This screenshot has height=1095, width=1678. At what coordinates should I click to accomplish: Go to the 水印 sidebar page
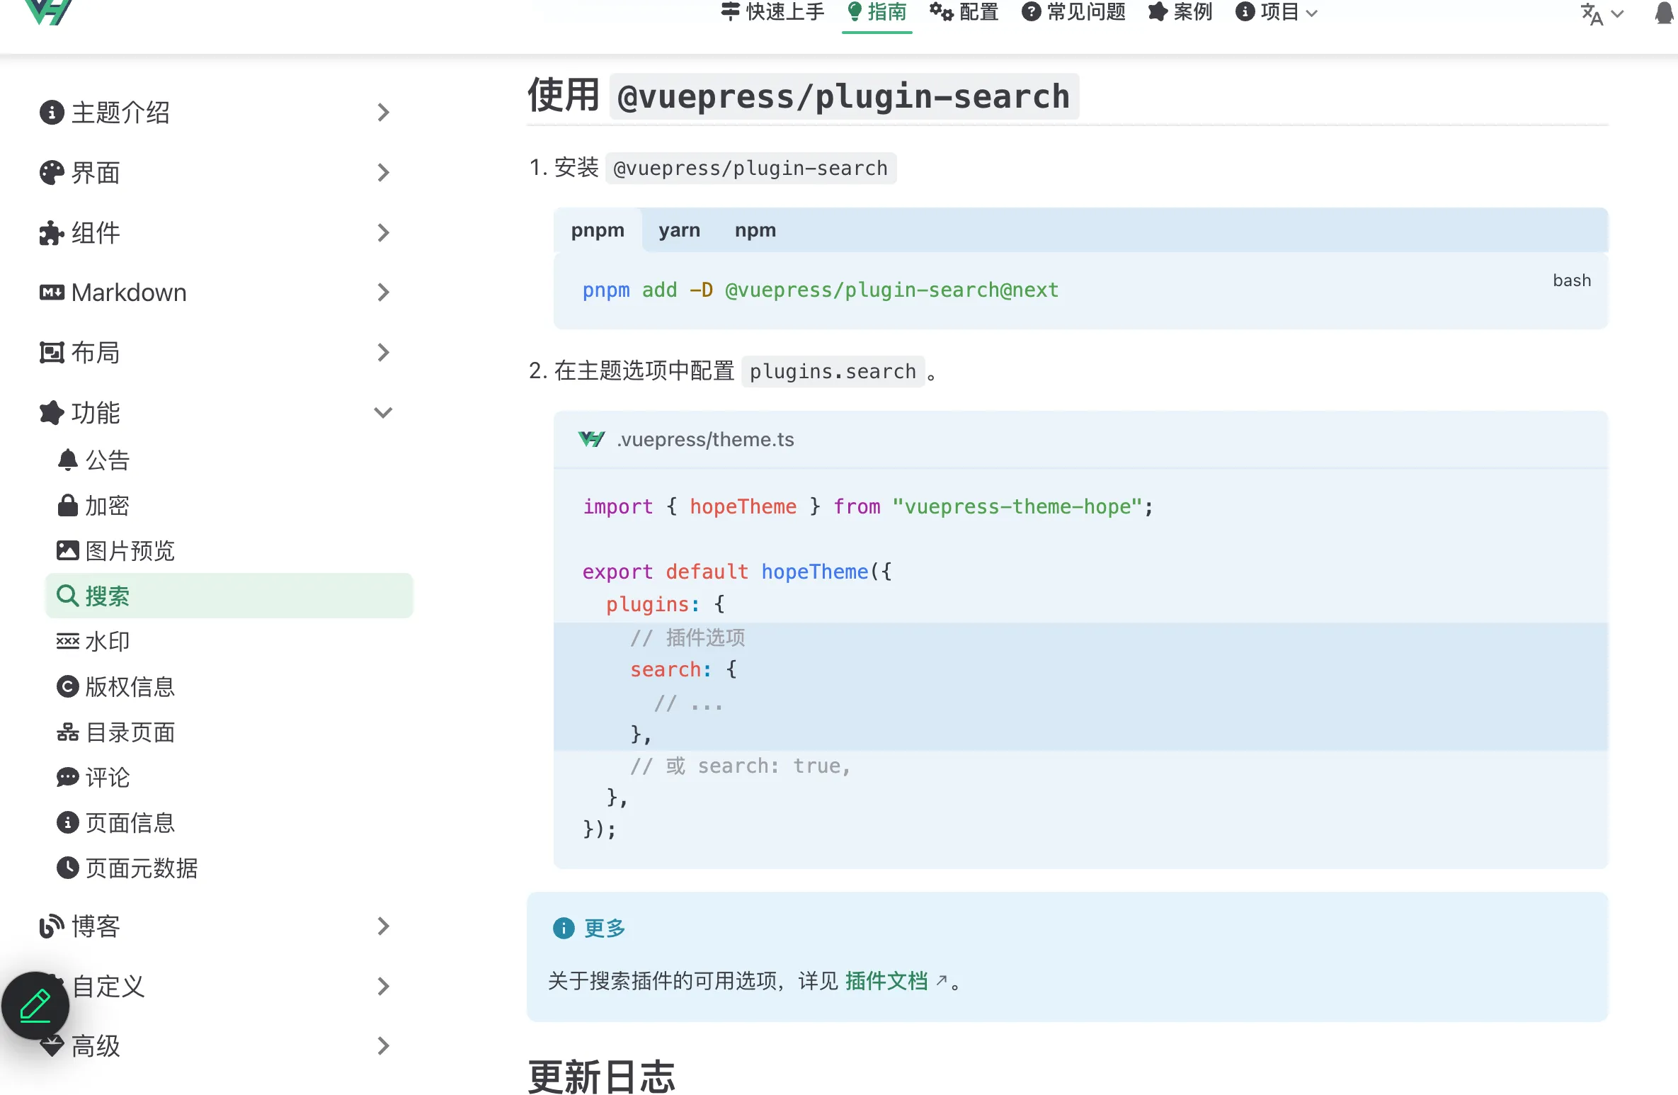click(228, 641)
